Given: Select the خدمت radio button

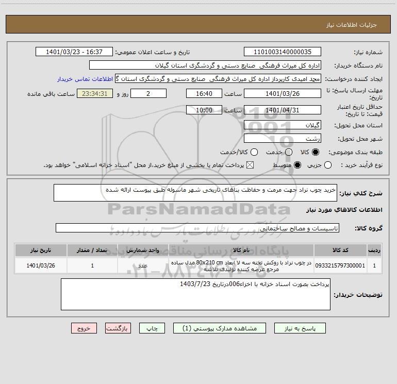Looking at the screenshot, I should [x=289, y=152].
